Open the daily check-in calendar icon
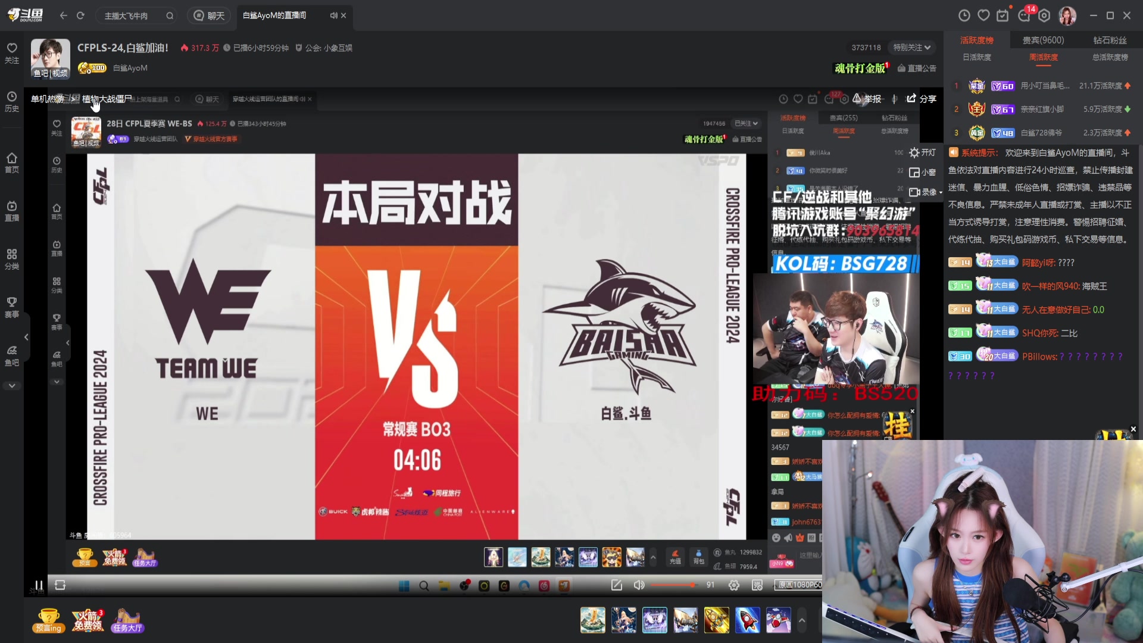Screen dimensions: 1143x643 point(1003,15)
